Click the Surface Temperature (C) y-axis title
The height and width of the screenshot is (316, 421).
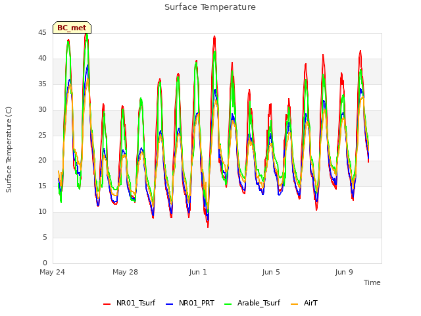tap(9, 149)
